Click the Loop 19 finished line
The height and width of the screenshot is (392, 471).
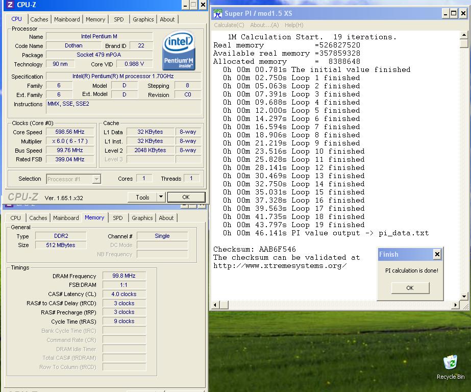[294, 225]
